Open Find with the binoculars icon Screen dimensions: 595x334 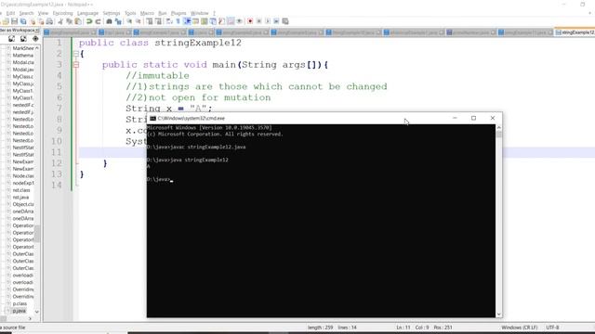pos(109,21)
